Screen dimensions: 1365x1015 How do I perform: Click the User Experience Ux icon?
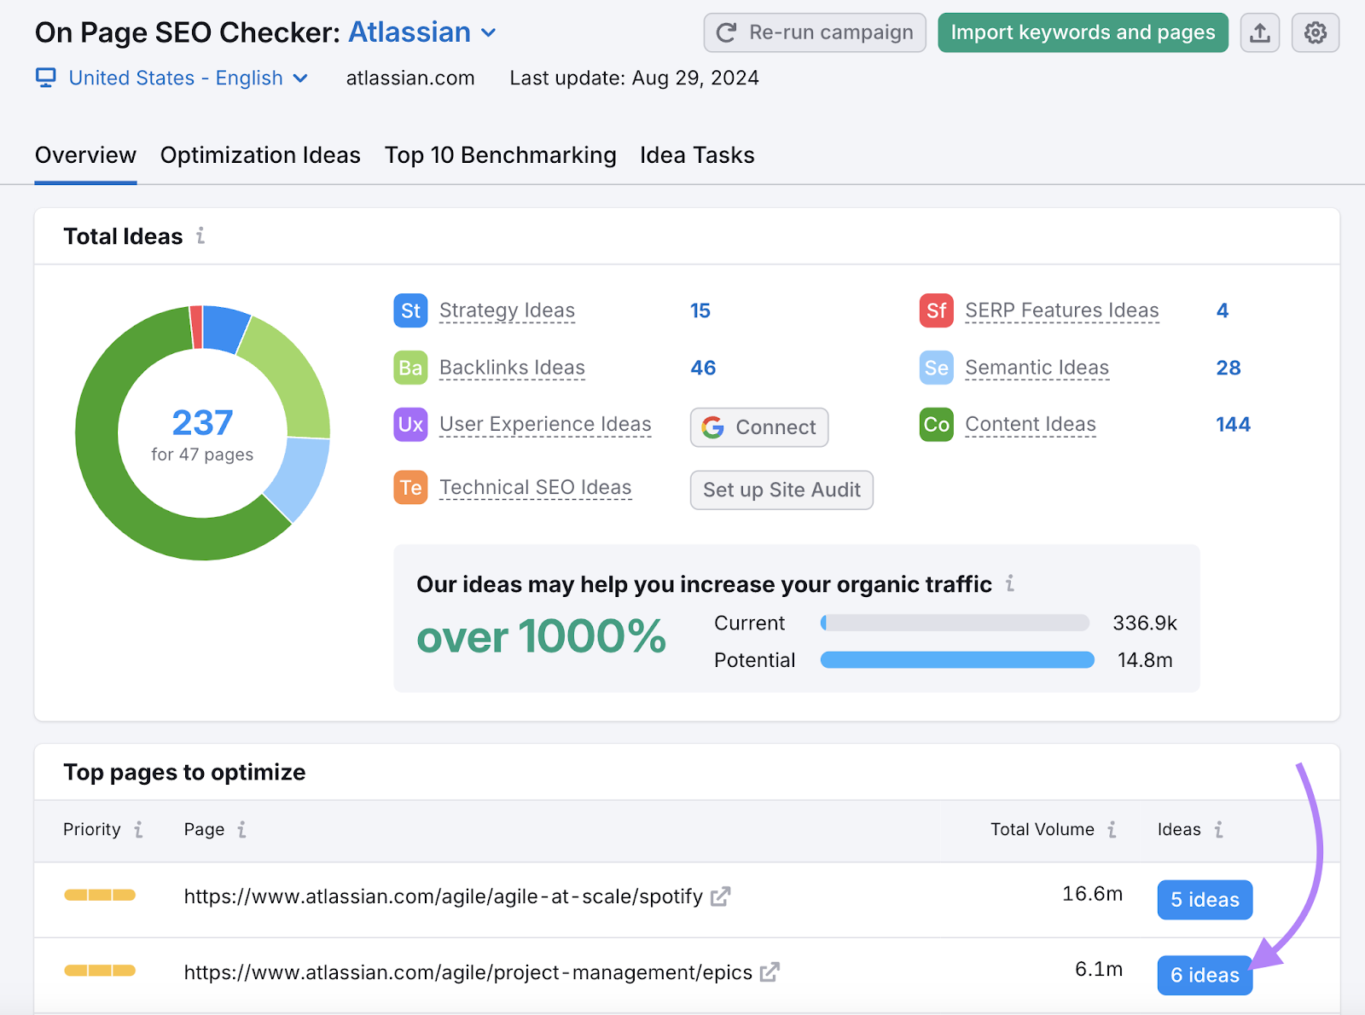(x=410, y=425)
